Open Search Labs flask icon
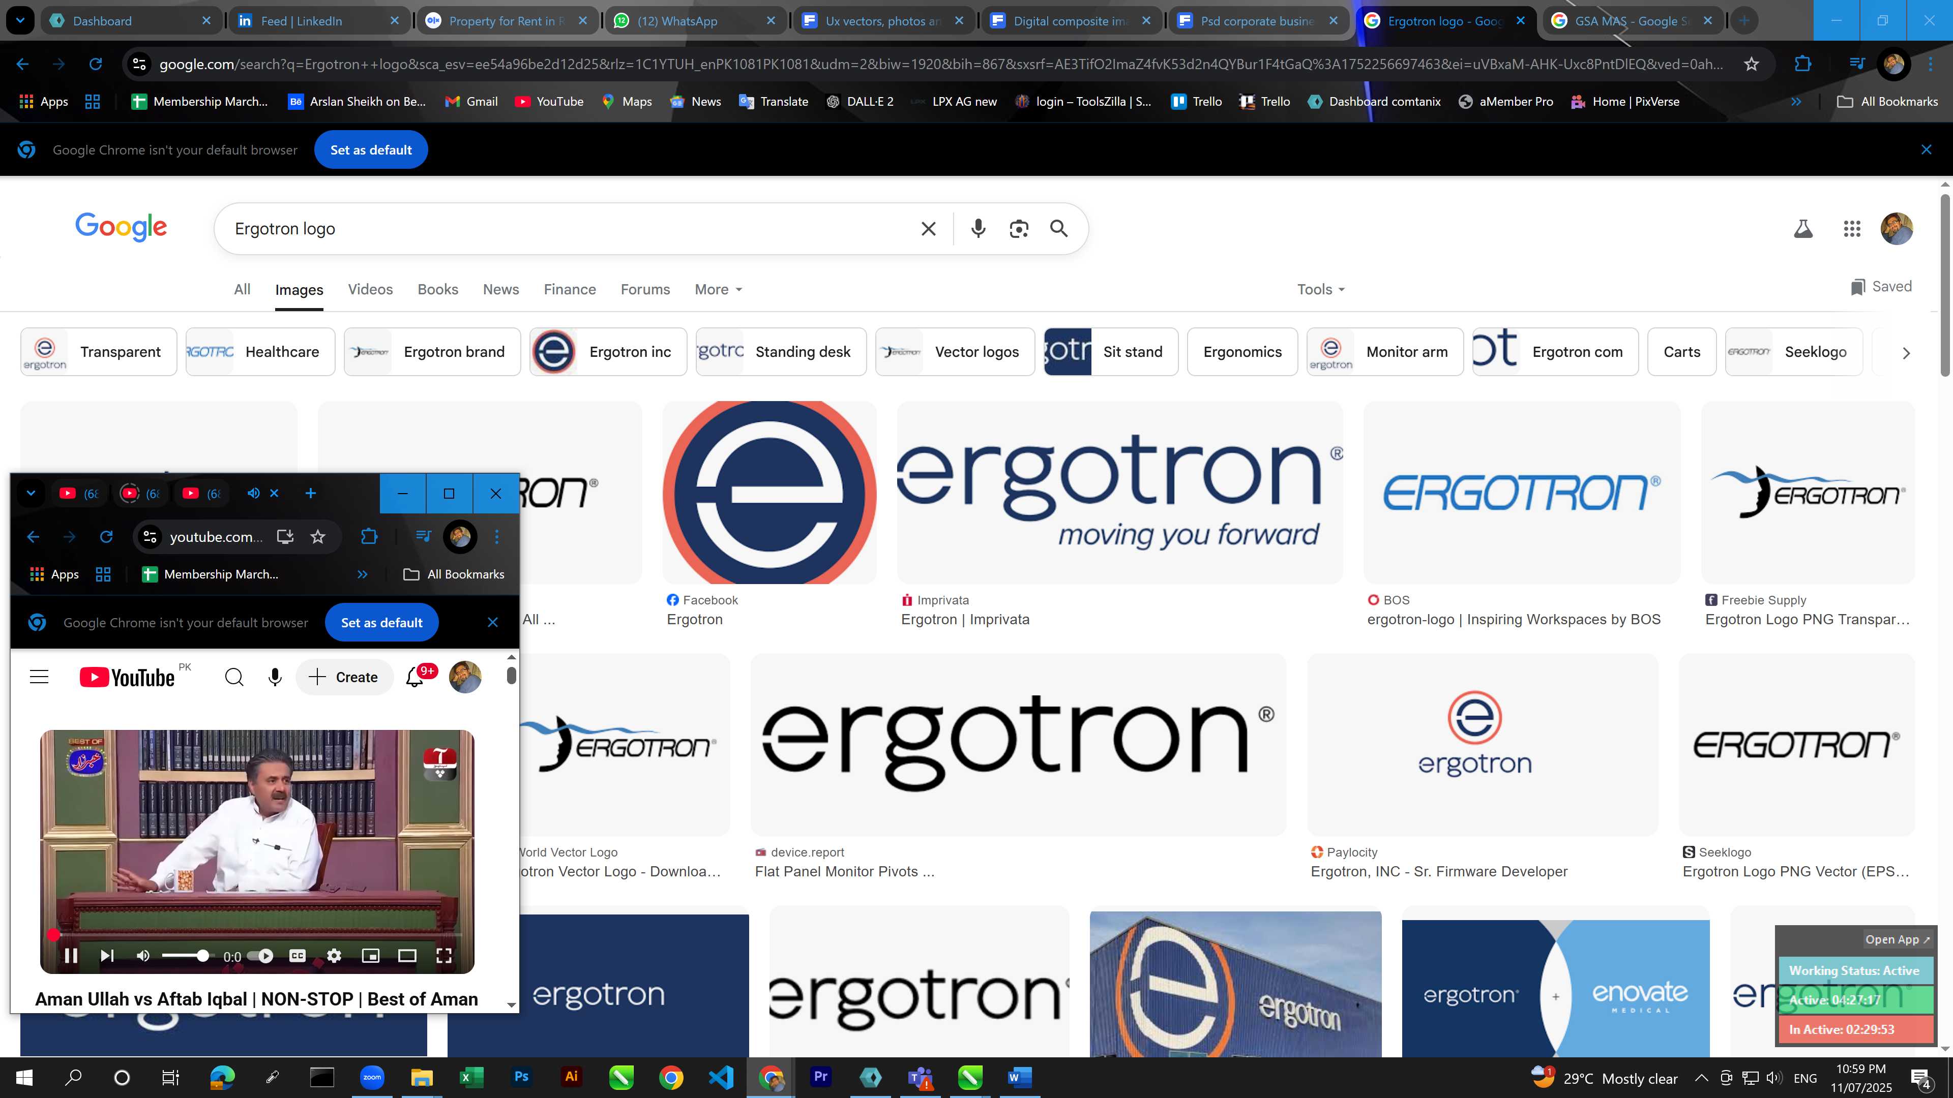This screenshot has width=1953, height=1098. click(x=1803, y=228)
